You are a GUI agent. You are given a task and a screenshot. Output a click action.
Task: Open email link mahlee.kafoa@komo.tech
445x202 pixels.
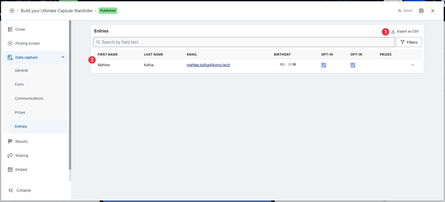208,65
